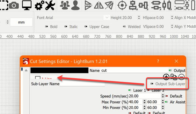
Task: Click the monitor device settings icon
Action: [x=27, y=5]
